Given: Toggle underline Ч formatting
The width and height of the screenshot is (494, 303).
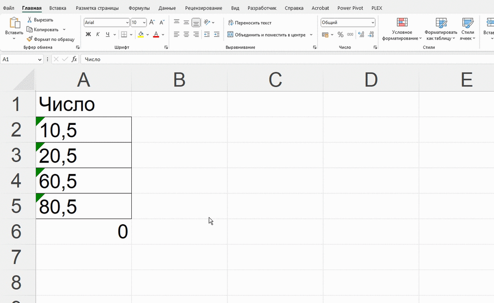Looking at the screenshot, I should pyautogui.click(x=107, y=35).
